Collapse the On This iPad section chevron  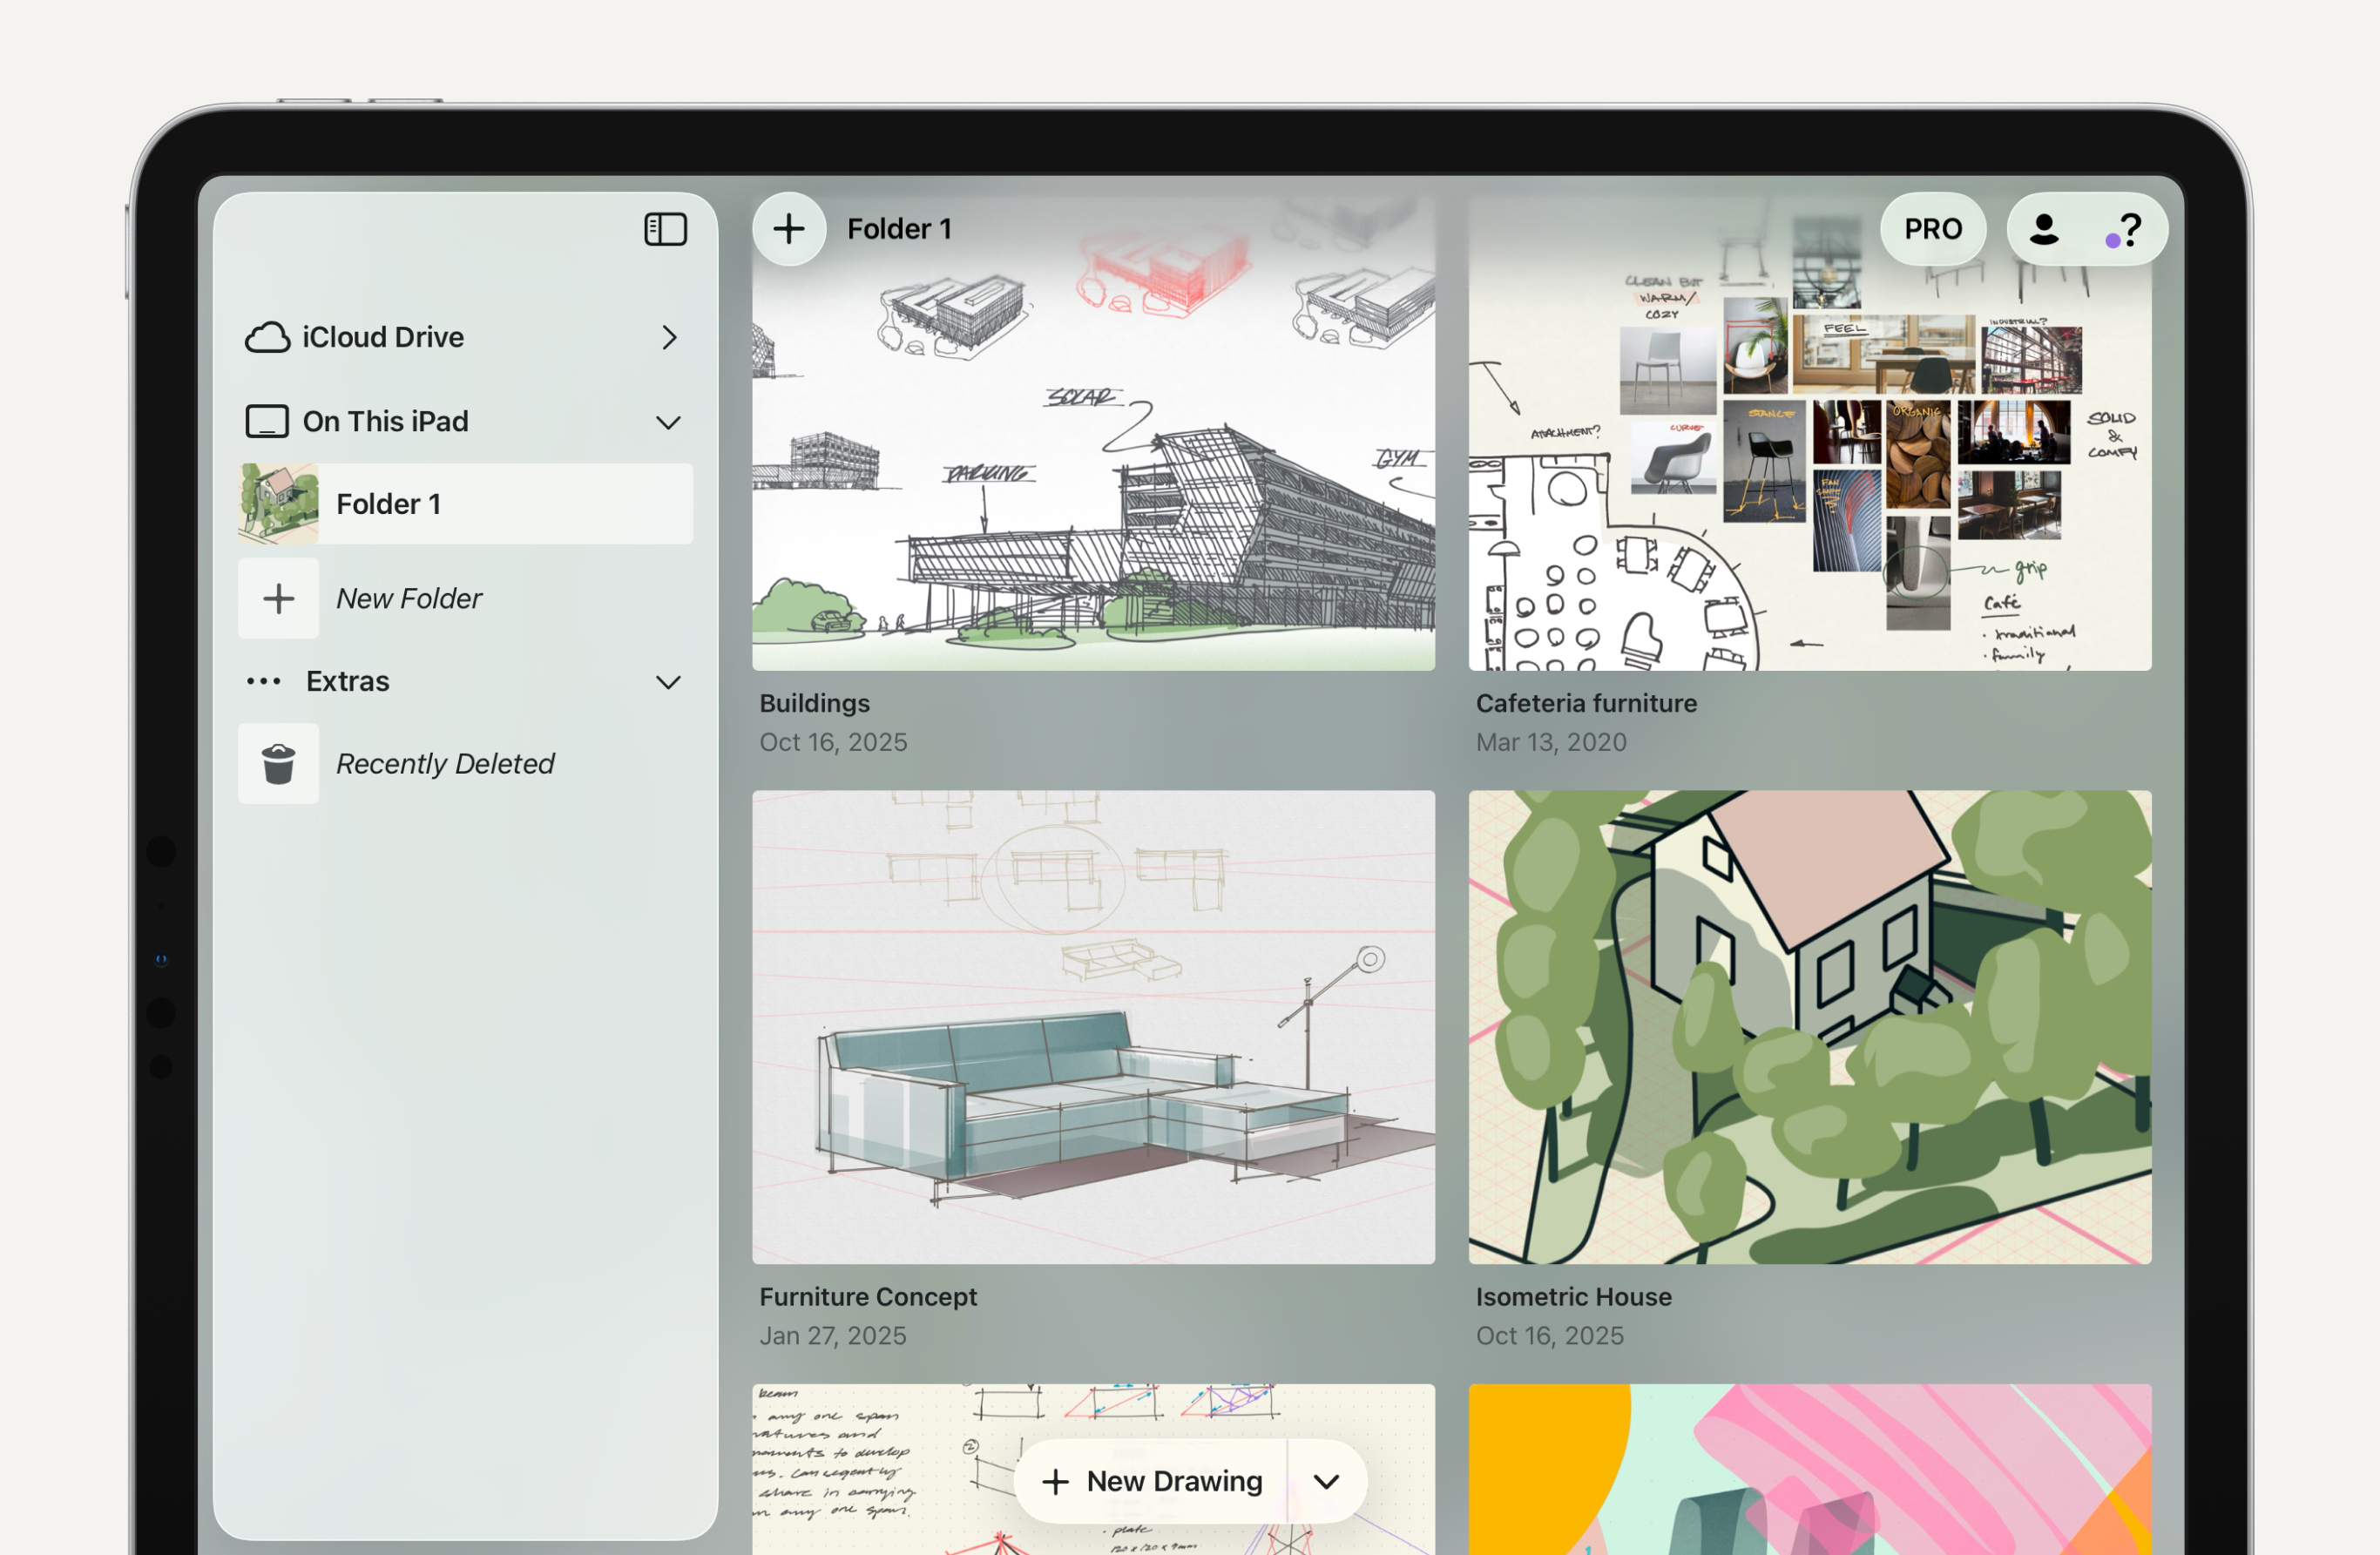click(668, 423)
